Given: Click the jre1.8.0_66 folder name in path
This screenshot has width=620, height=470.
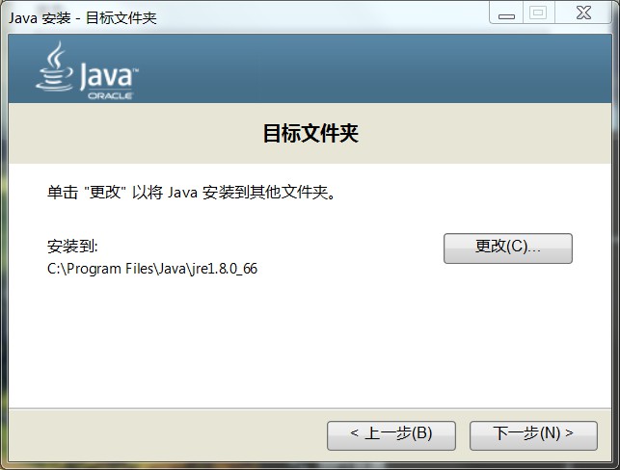Looking at the screenshot, I should (x=226, y=269).
